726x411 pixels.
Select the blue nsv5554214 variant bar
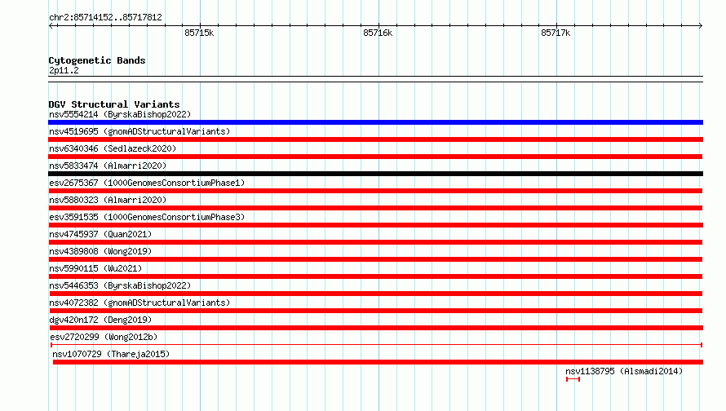[x=375, y=122]
